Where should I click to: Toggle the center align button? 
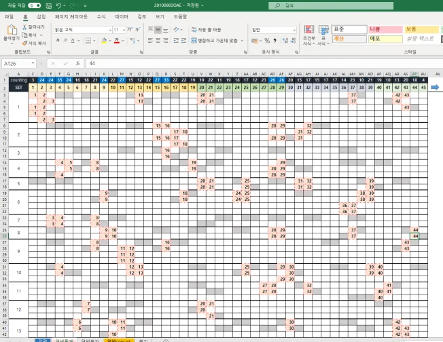(x=158, y=41)
